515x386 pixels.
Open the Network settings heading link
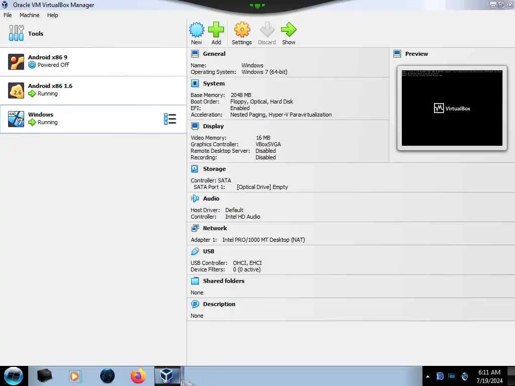click(215, 228)
